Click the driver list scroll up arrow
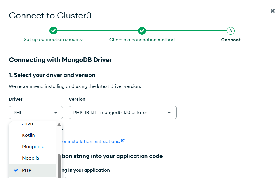This screenshot has height=178, width=280. (59, 125)
